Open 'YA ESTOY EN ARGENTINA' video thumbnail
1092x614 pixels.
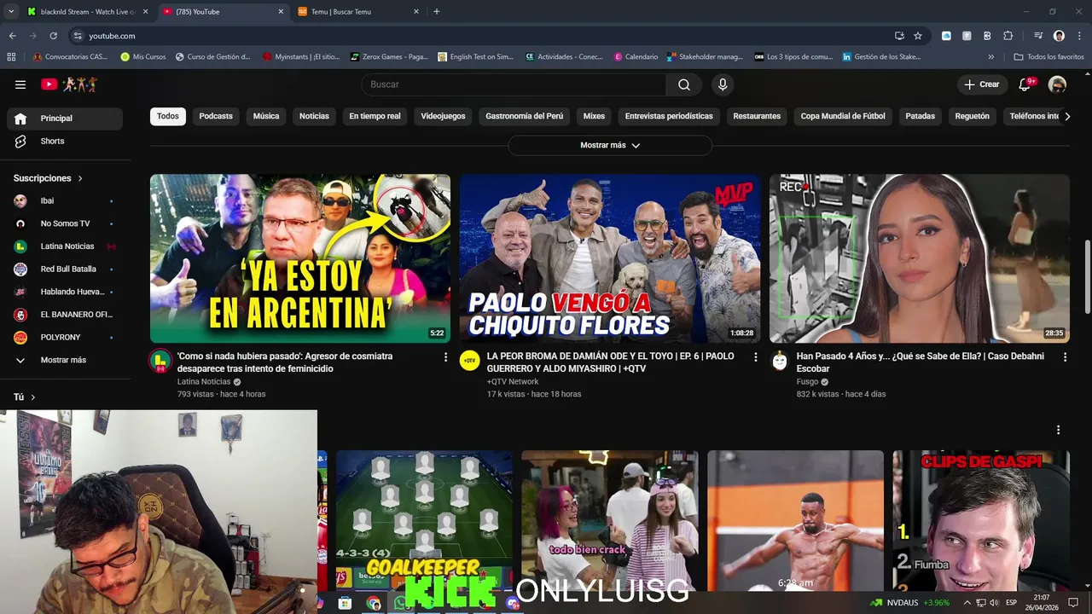coord(300,258)
